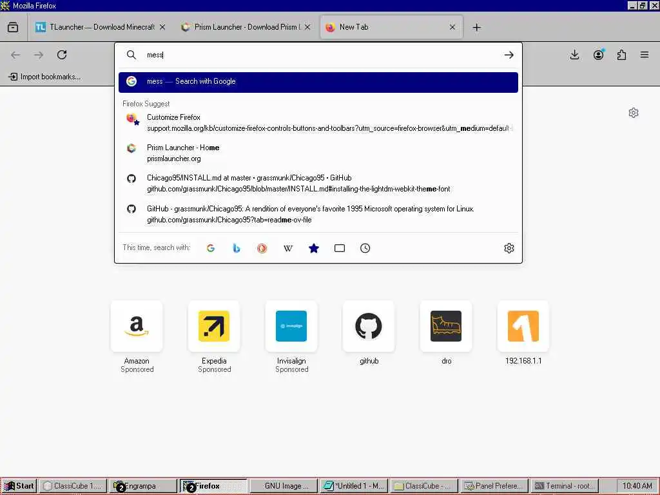The width and height of the screenshot is (660, 495).
Task: Search open tabs with the tab icon
Action: tap(340, 248)
